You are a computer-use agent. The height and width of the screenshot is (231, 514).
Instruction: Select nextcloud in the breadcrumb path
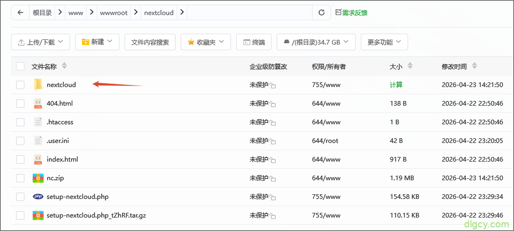click(159, 13)
